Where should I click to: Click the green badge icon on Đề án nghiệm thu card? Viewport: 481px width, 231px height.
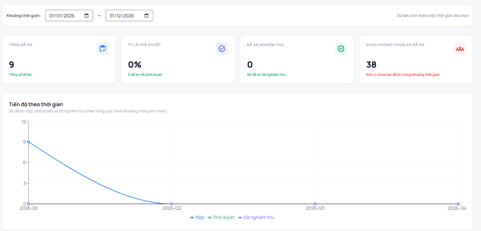tap(341, 49)
